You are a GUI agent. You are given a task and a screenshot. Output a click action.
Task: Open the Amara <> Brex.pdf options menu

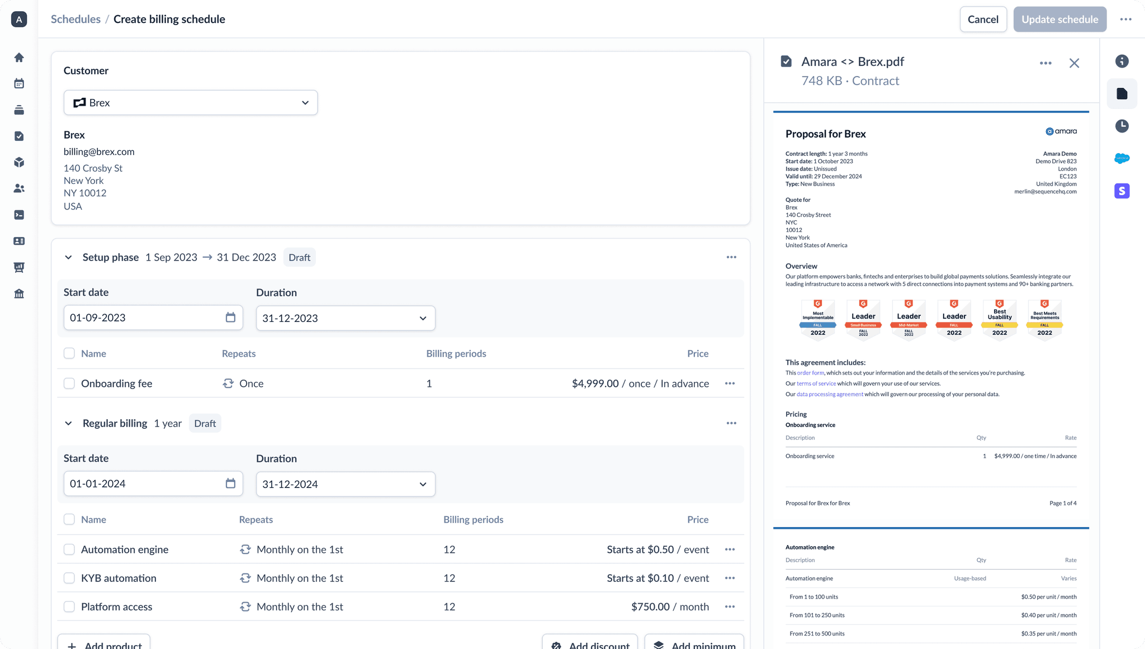pyautogui.click(x=1045, y=63)
